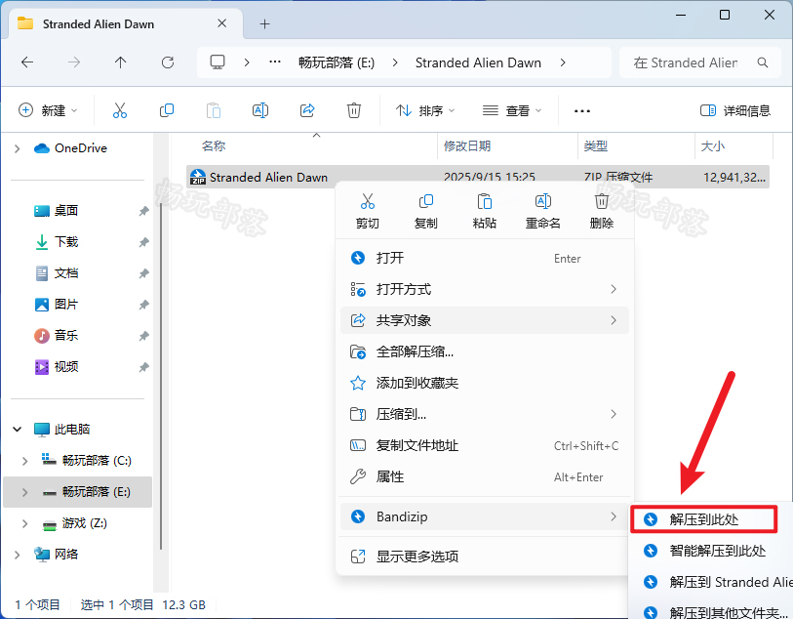
Task: Click the Cut icon in the toolbar
Action: (x=120, y=110)
